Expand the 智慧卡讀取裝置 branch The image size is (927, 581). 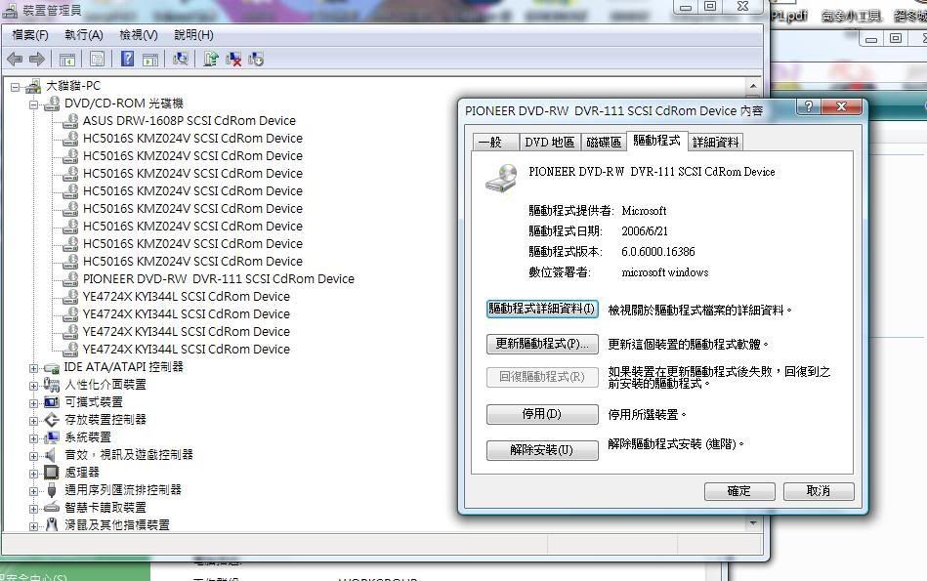pos(33,509)
